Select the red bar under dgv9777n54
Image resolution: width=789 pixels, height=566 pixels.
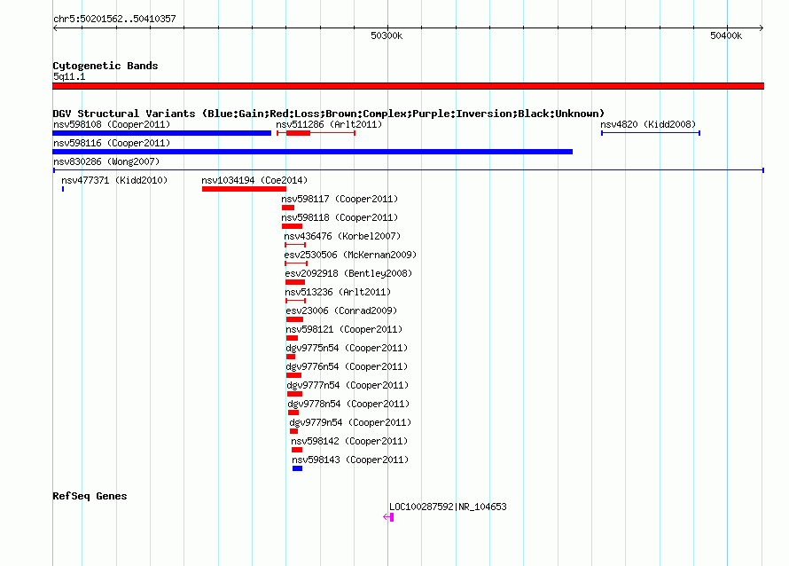click(x=294, y=394)
